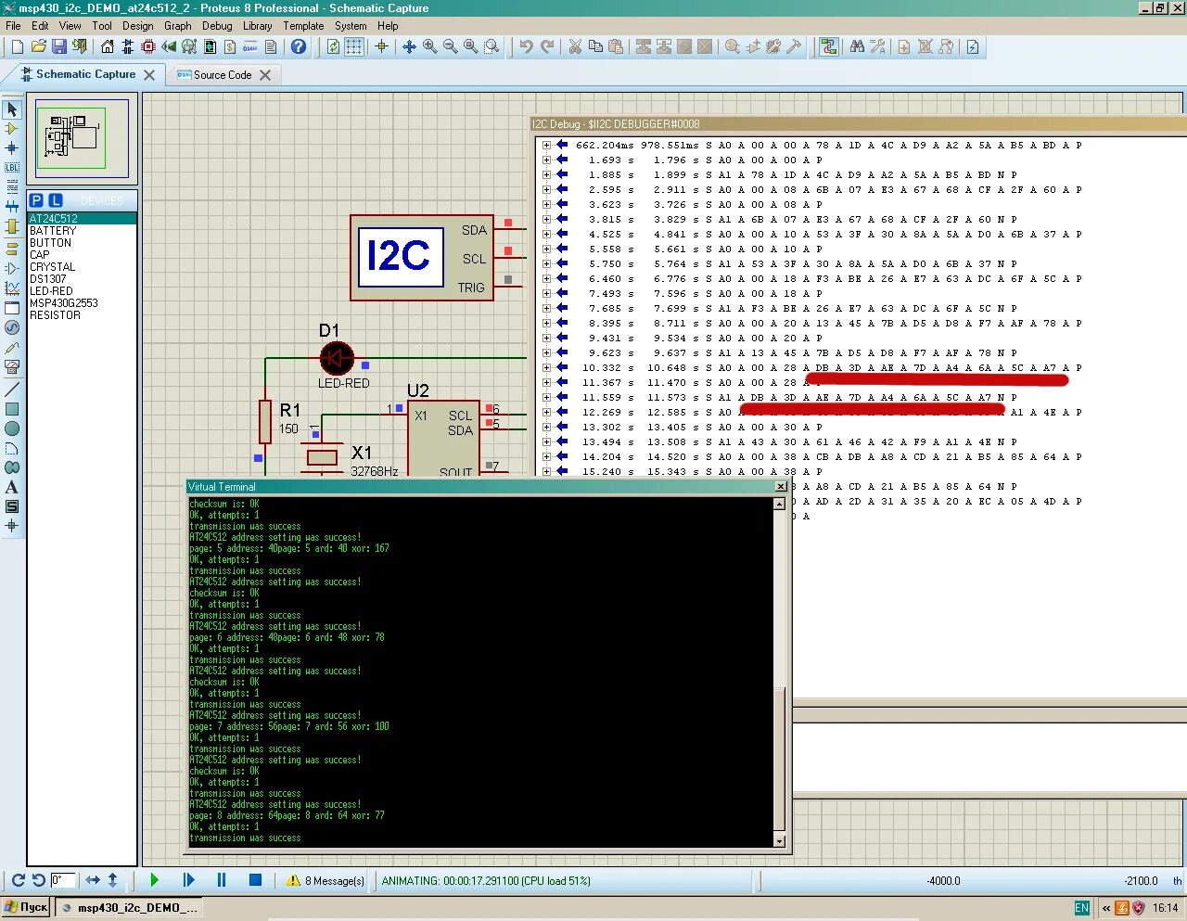
Task: Click the Rotate Clockwise icon at bottom
Action: (18, 880)
